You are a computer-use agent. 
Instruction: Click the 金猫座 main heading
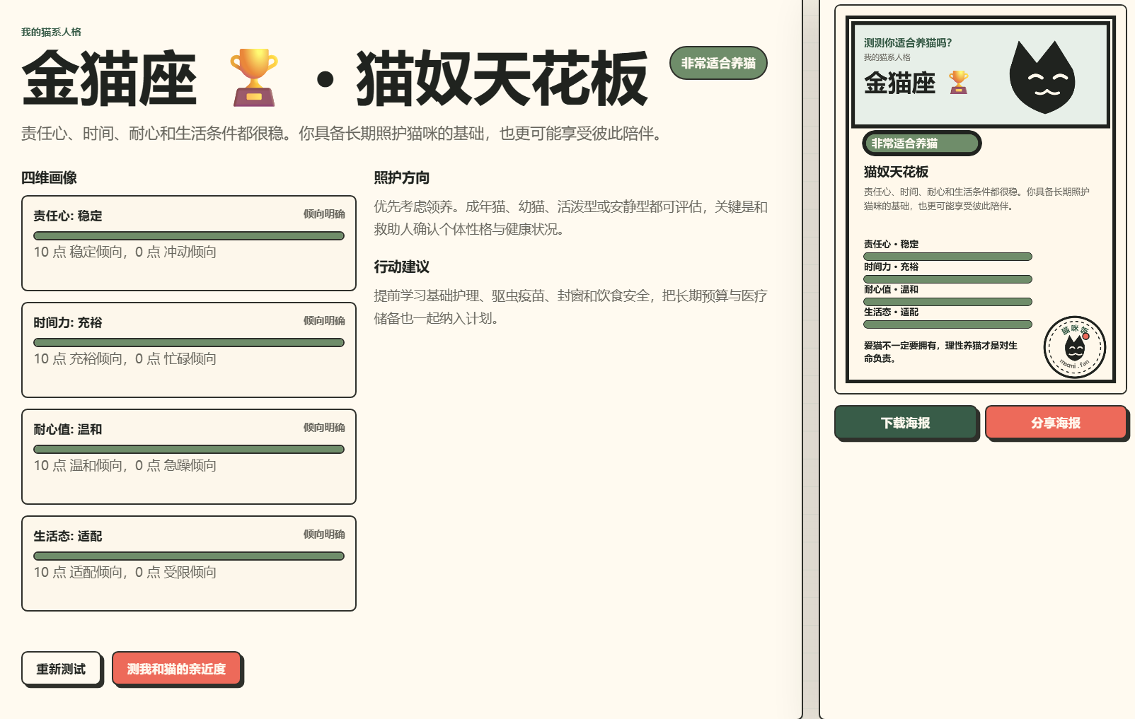(109, 78)
